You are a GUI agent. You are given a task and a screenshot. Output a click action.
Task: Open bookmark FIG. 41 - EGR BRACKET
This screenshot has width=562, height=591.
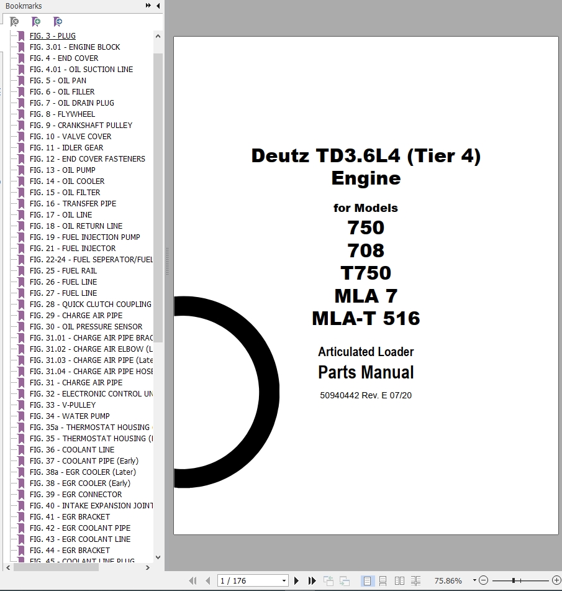point(70,517)
